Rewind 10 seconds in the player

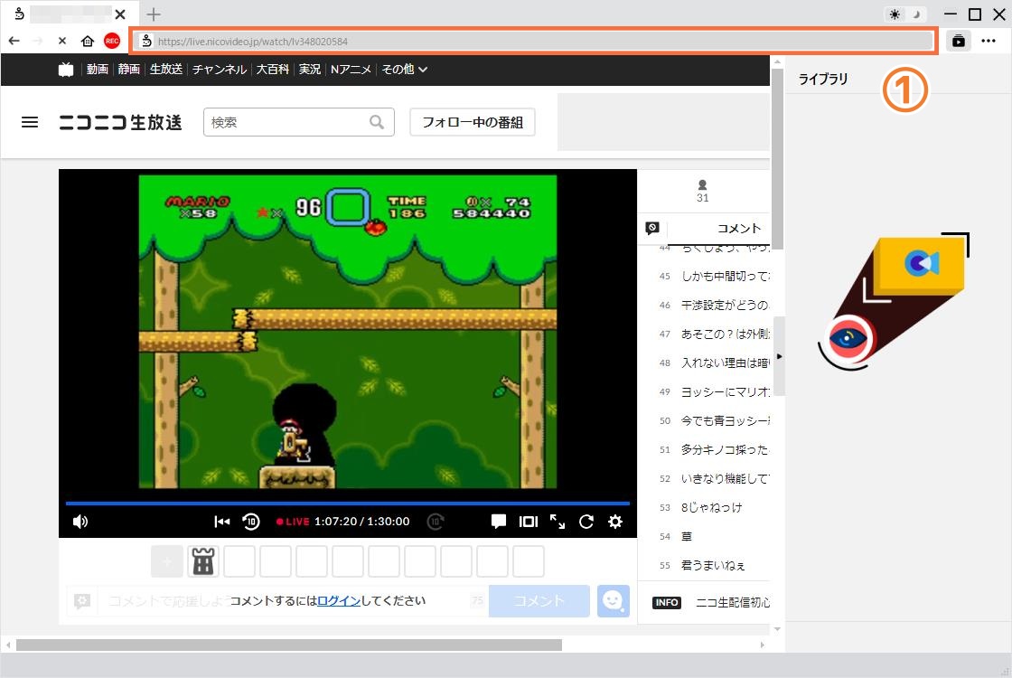[251, 521]
